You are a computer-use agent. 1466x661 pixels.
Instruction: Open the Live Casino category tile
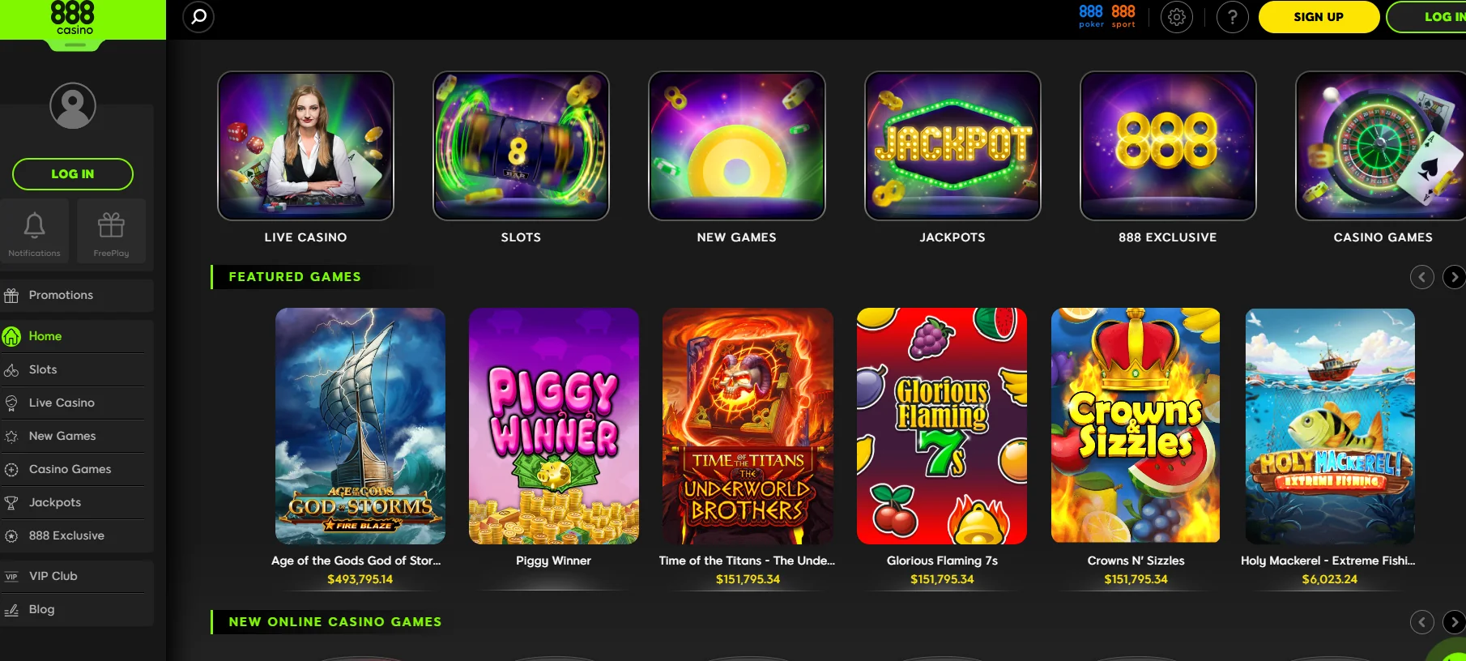(305, 146)
